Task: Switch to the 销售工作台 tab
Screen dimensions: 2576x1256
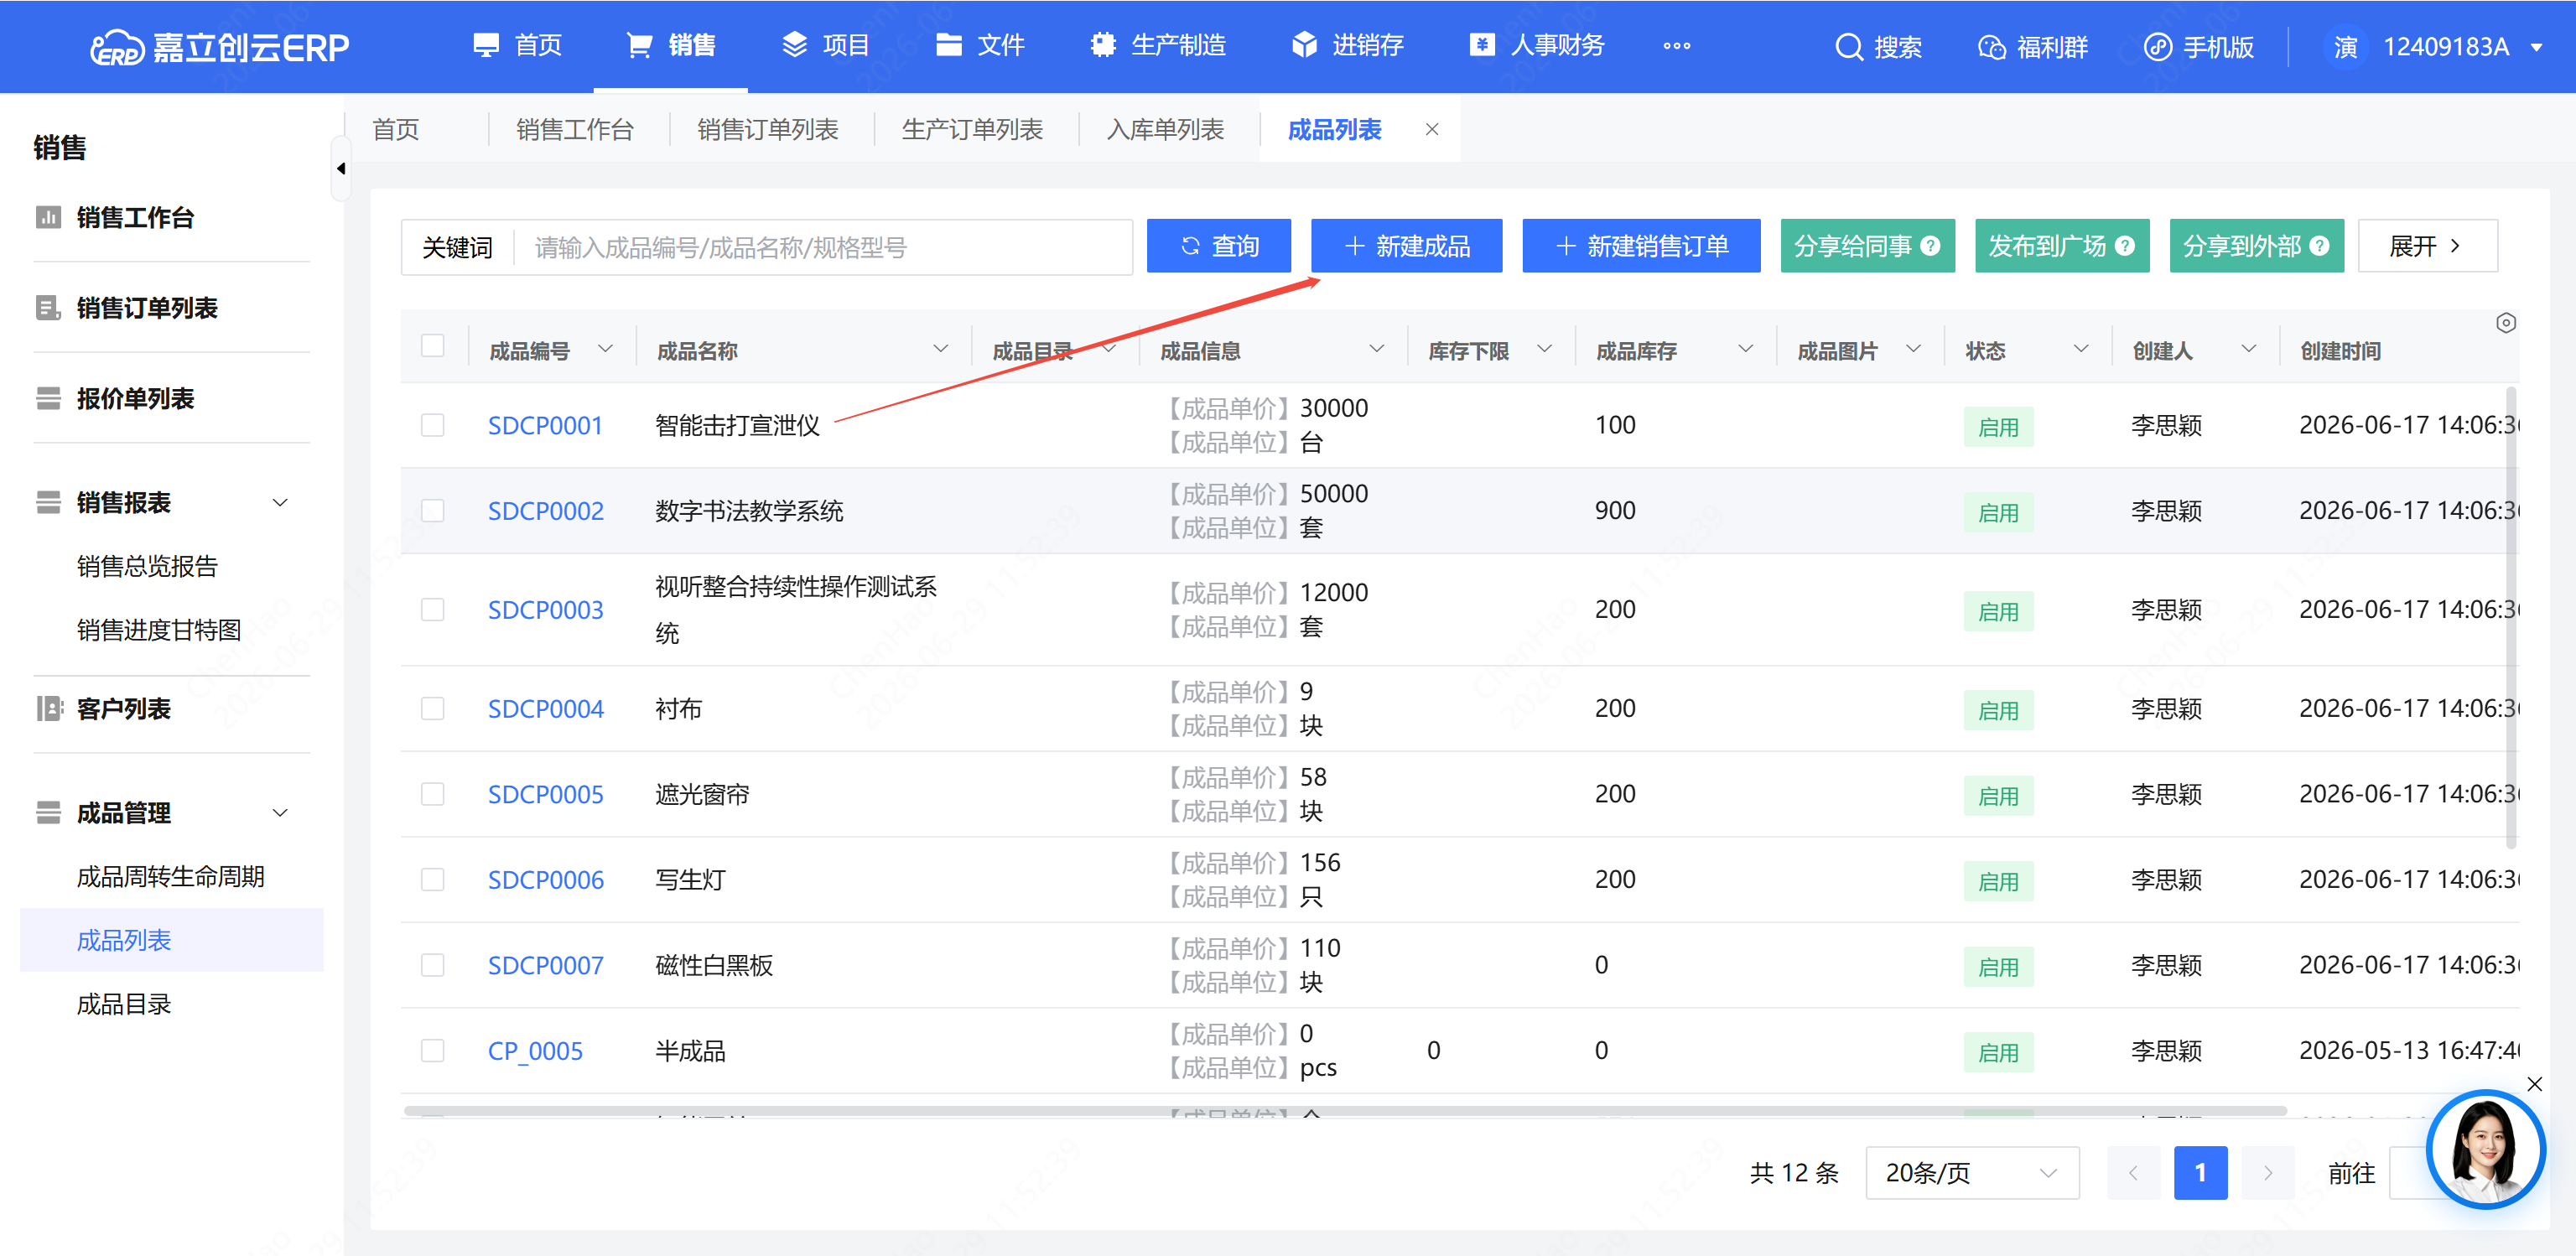Action: (575, 129)
